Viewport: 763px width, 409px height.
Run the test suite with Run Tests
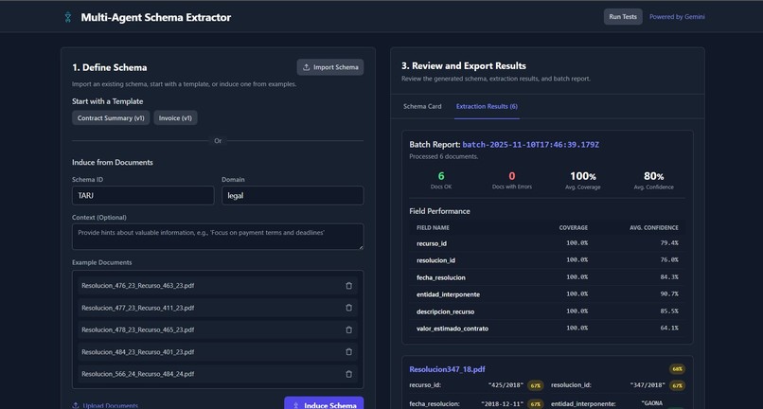tap(623, 16)
